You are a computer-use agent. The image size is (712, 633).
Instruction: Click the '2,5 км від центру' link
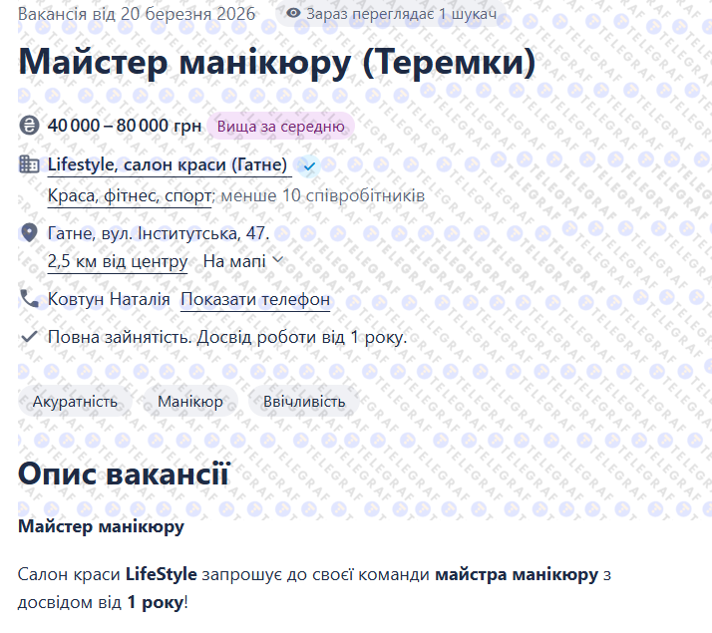118,261
